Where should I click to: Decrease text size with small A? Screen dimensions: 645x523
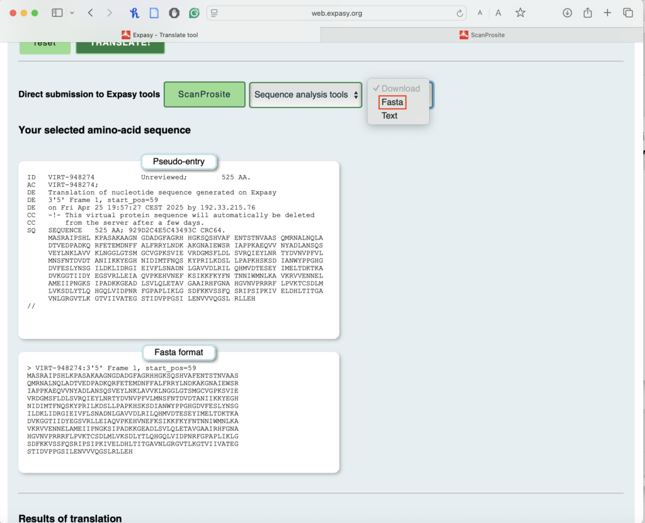point(480,13)
